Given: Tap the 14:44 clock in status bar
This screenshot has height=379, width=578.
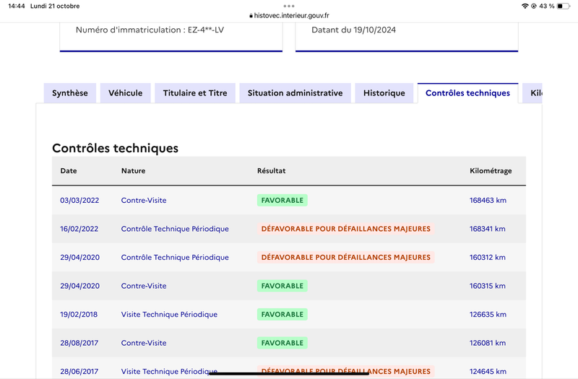Looking at the screenshot, I should tap(17, 6).
